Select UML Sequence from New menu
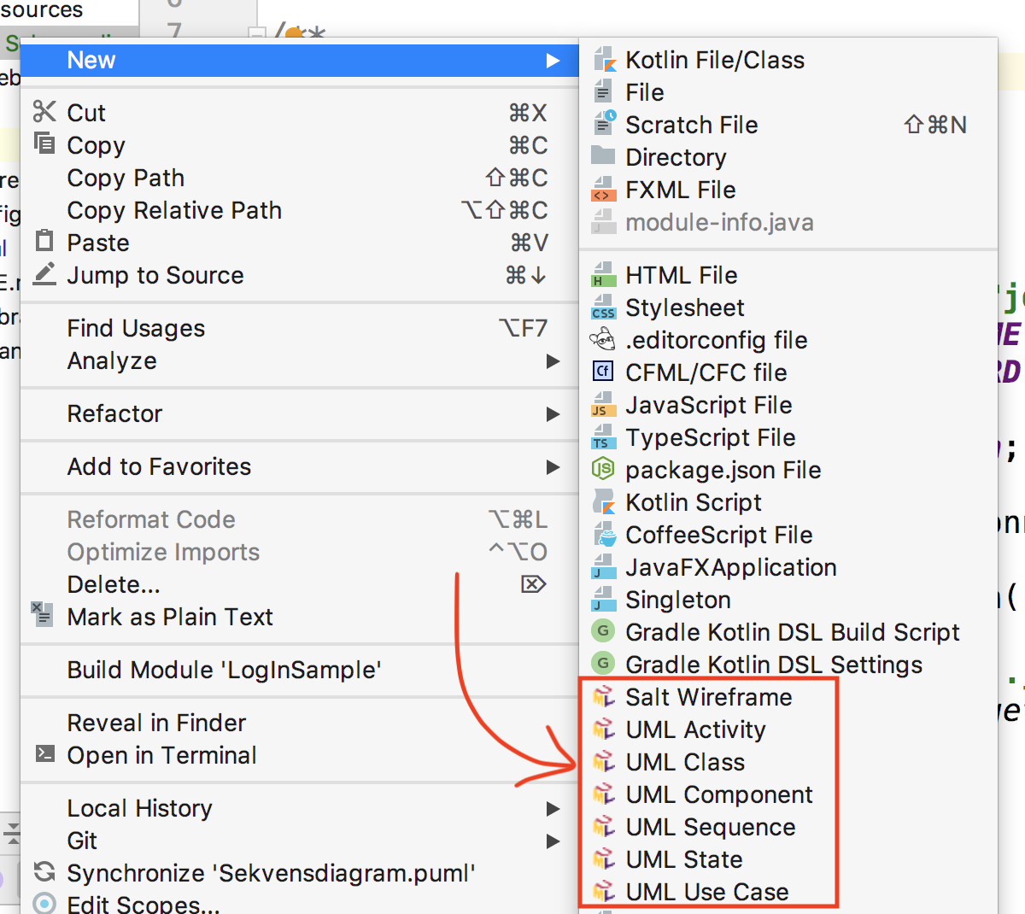1025x914 pixels. (x=710, y=827)
